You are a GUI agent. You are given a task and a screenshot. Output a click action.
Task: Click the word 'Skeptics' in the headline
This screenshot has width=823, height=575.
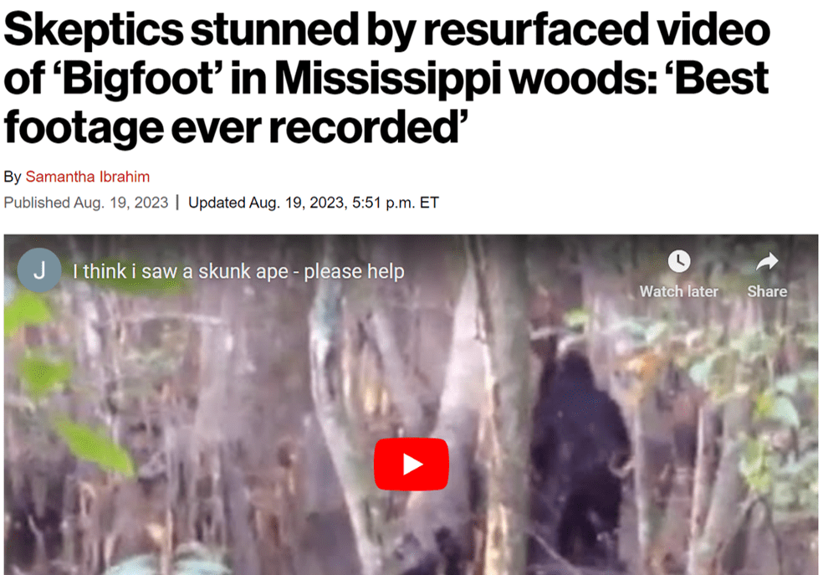pyautogui.click(x=94, y=30)
